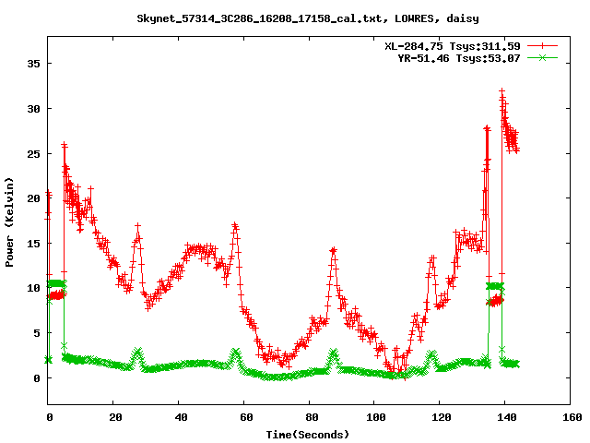Click the y-axis tick label 35
This screenshot has height=443, width=590.
33,64
